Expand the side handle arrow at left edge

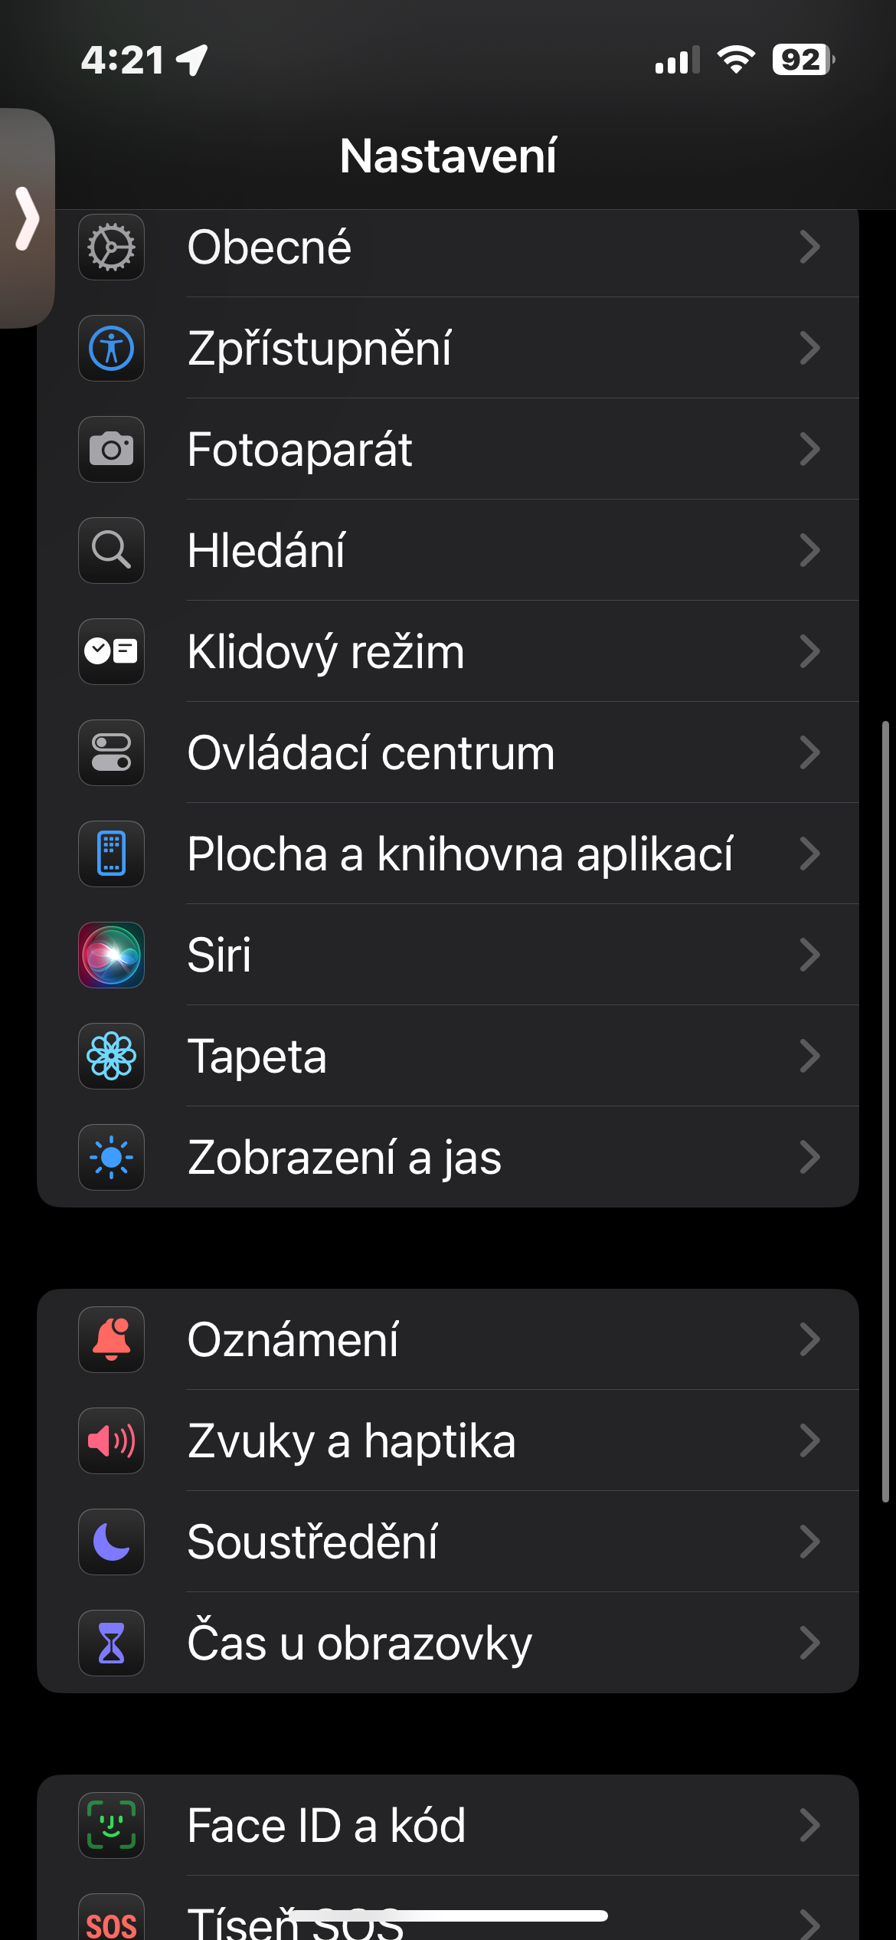pos(27,218)
